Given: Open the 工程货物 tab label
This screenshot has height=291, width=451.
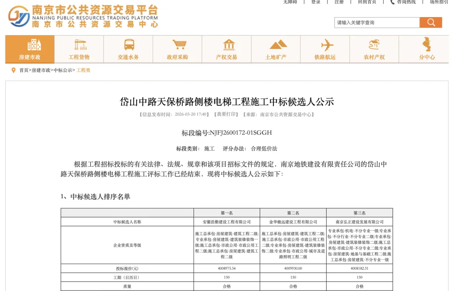Looking at the screenshot, I should (x=79, y=57).
